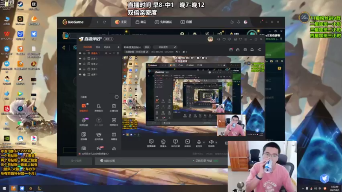Toggle lock on the 文本 3 layer
This screenshot has height=192, width=342.
(84, 58)
